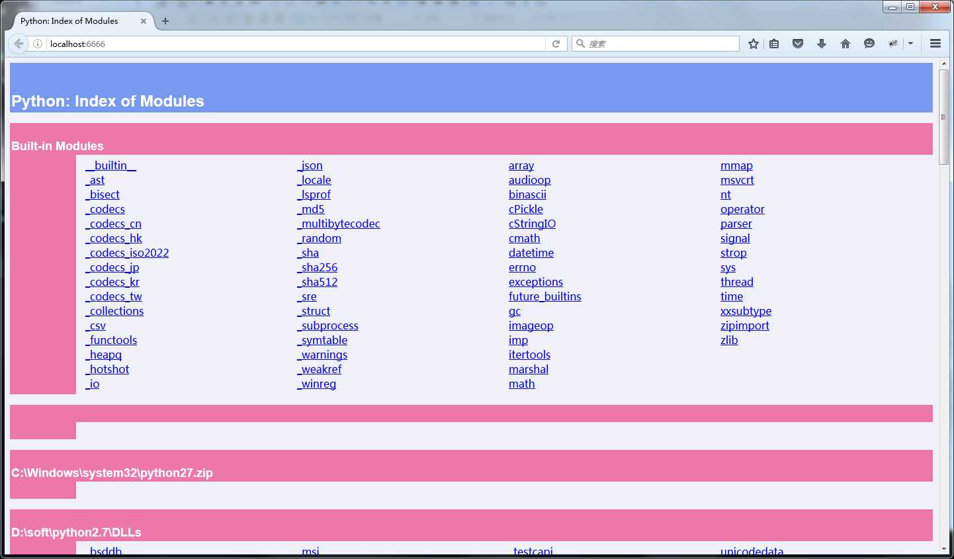954x559 pixels.
Task: Open the _collections module link
Action: [114, 311]
